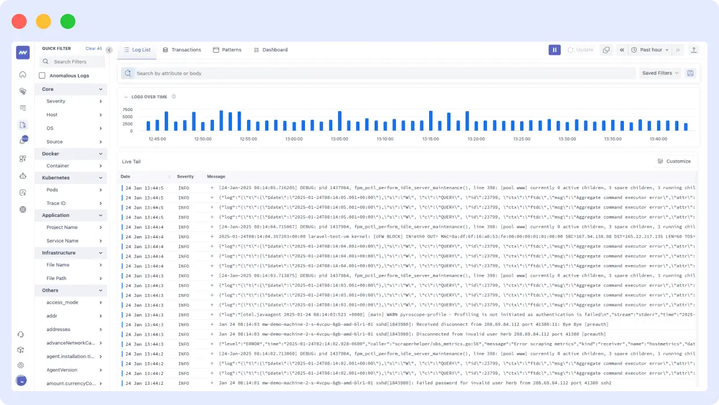Collapse the Docker filter group

pyautogui.click(x=100, y=154)
